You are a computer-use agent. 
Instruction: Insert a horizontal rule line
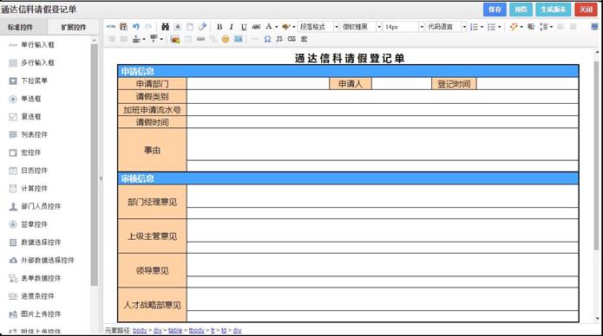(x=254, y=39)
